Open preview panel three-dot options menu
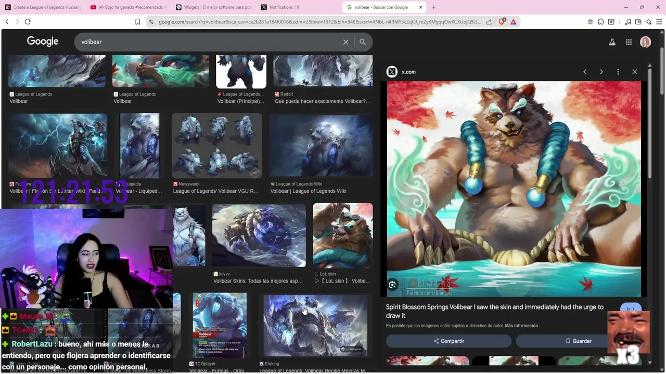 click(618, 72)
